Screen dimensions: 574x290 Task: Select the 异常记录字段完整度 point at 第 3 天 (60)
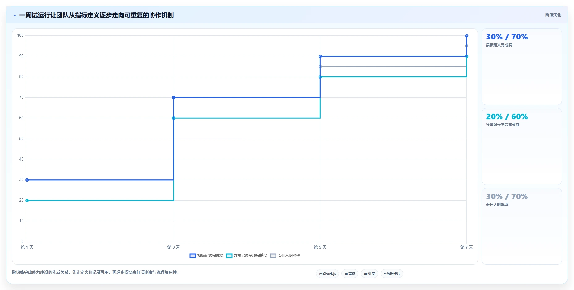pos(174,118)
